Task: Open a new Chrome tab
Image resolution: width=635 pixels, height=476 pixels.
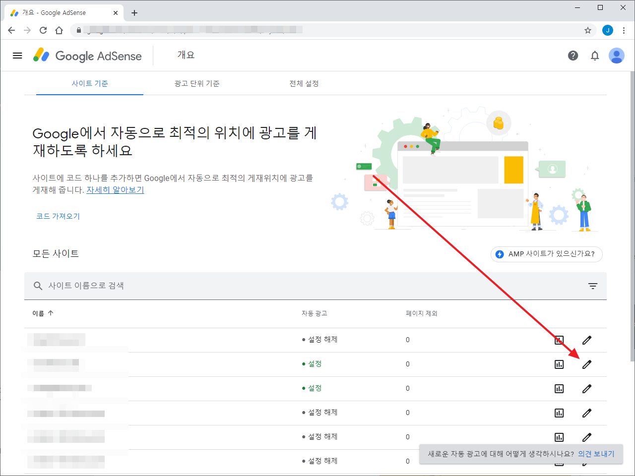Action: [134, 13]
